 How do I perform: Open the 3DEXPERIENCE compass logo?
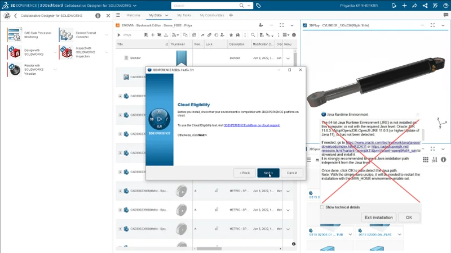point(5,5)
